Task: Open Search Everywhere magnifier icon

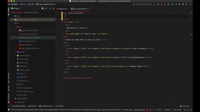Action: tap(191, 4)
